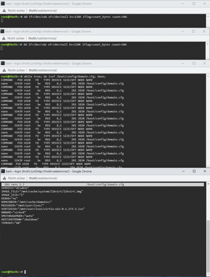Click the URL thoth/webterminal/ in the nano window
Image resolution: width=210 pixels, height=277 pixels.
pos(43,178)
